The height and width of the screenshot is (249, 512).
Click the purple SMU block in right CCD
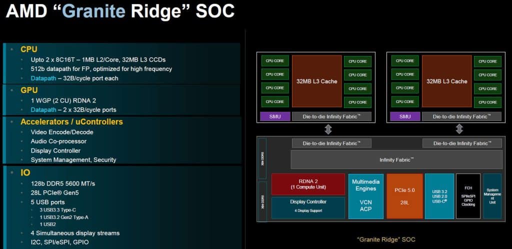coord(405,116)
